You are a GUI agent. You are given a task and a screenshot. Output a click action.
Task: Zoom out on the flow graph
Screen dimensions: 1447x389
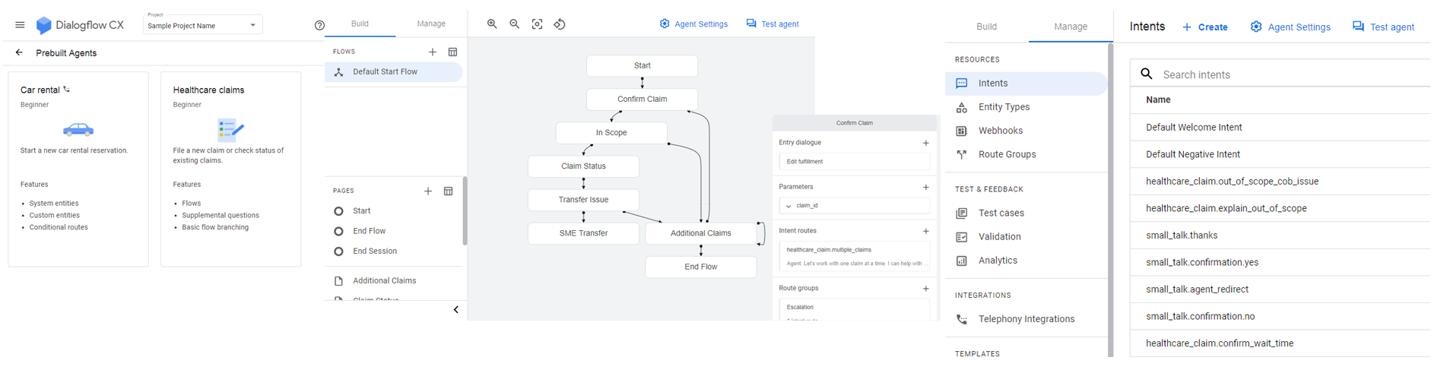(515, 24)
